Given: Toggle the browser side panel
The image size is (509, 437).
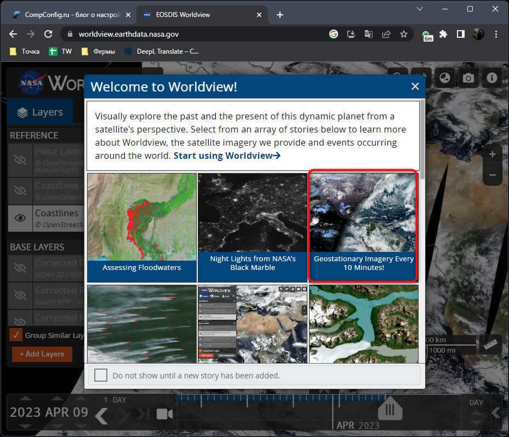Looking at the screenshot, I should 461,34.
